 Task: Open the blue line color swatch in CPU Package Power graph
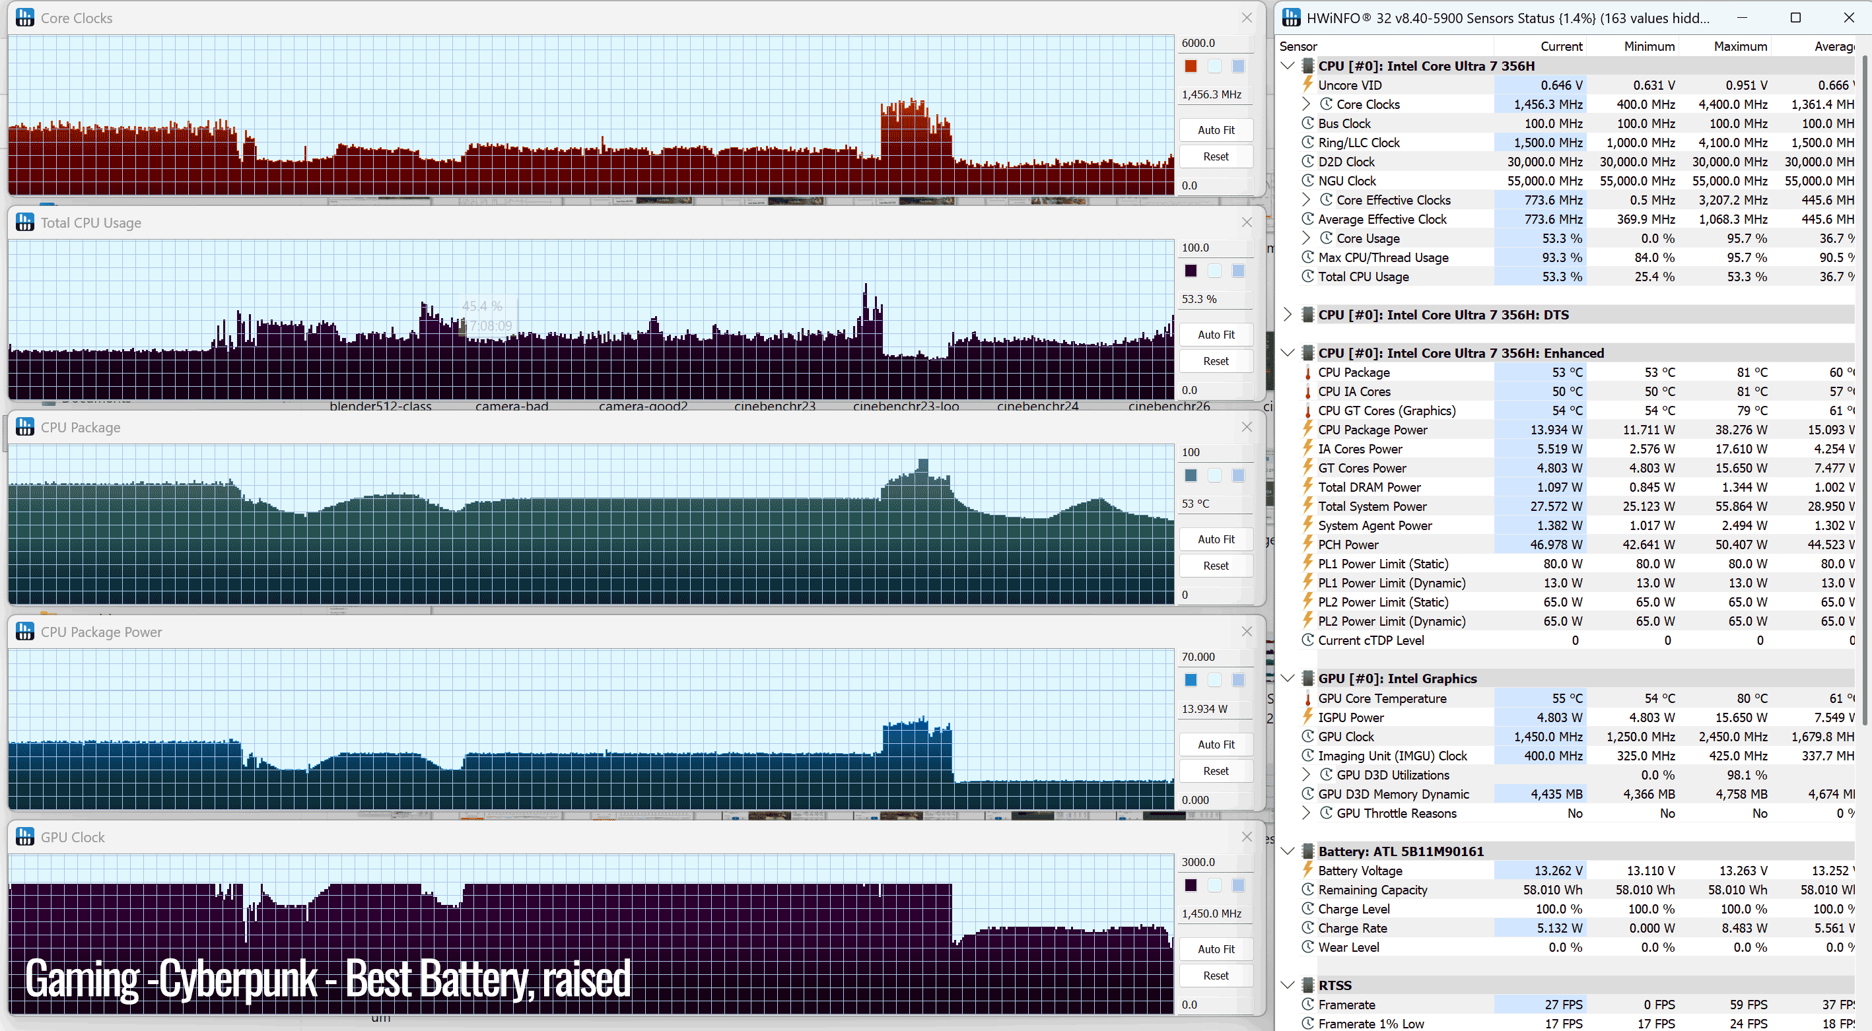point(1191,680)
